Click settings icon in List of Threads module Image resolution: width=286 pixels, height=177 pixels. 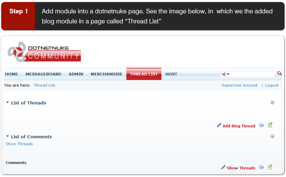pos(270,125)
